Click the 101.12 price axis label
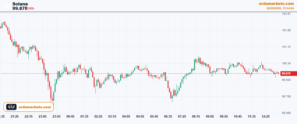Image resolution: width=297 pixels, height=124 pixels. coord(286,47)
